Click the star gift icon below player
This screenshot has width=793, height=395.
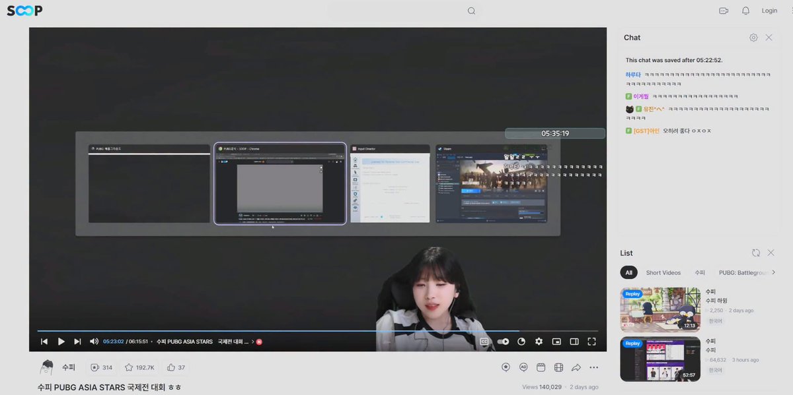coord(506,367)
